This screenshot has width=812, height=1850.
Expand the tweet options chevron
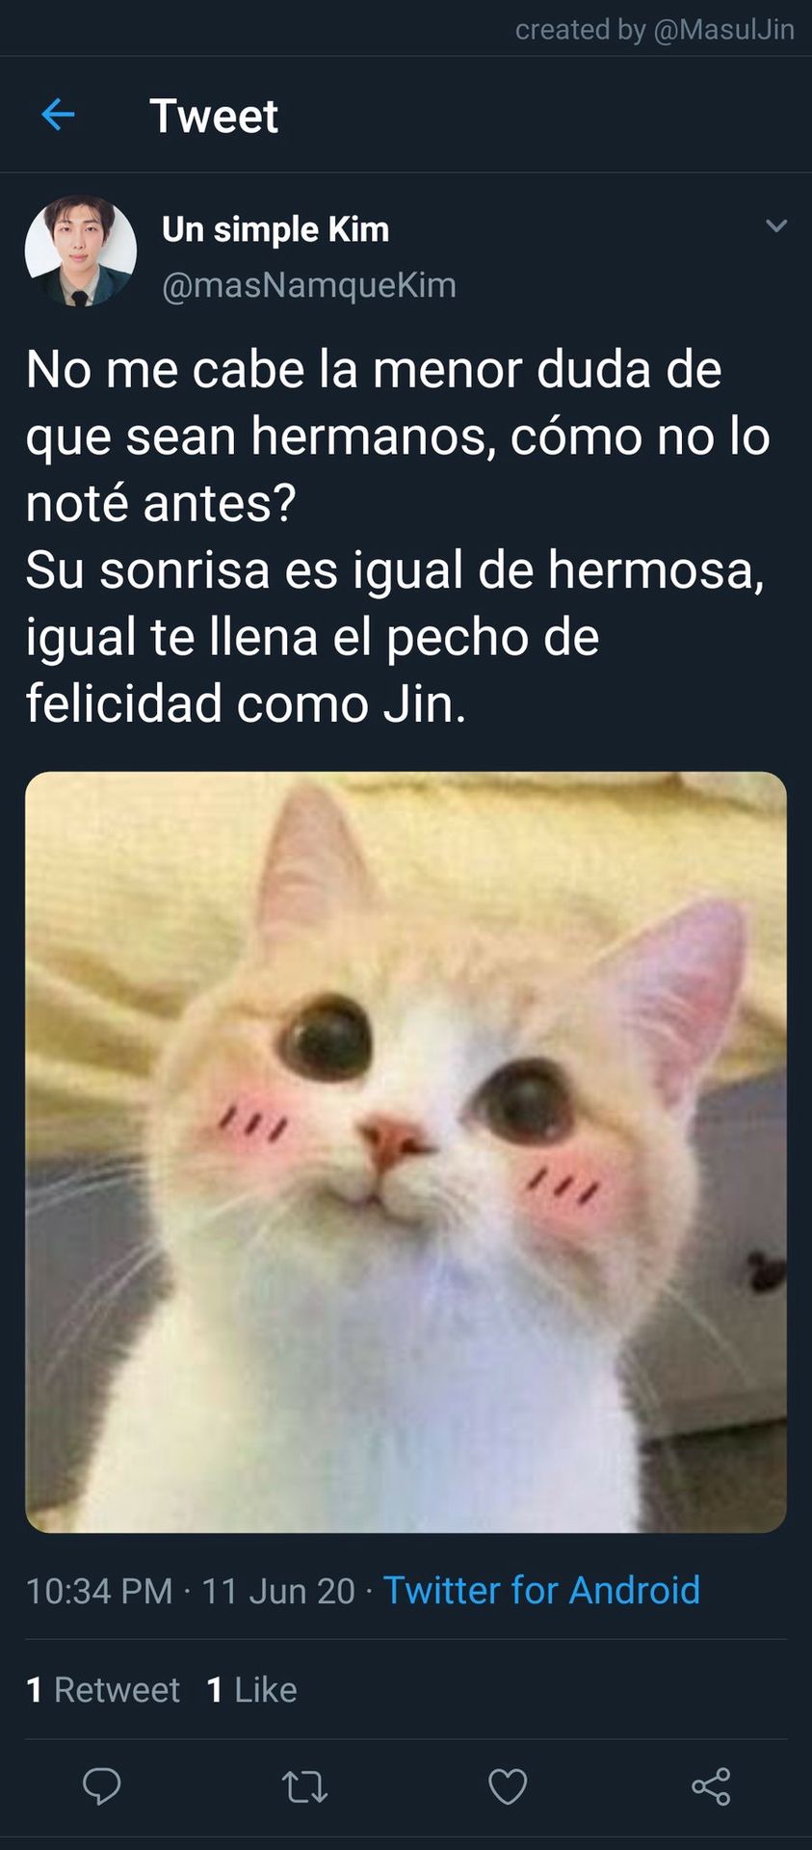tap(776, 225)
